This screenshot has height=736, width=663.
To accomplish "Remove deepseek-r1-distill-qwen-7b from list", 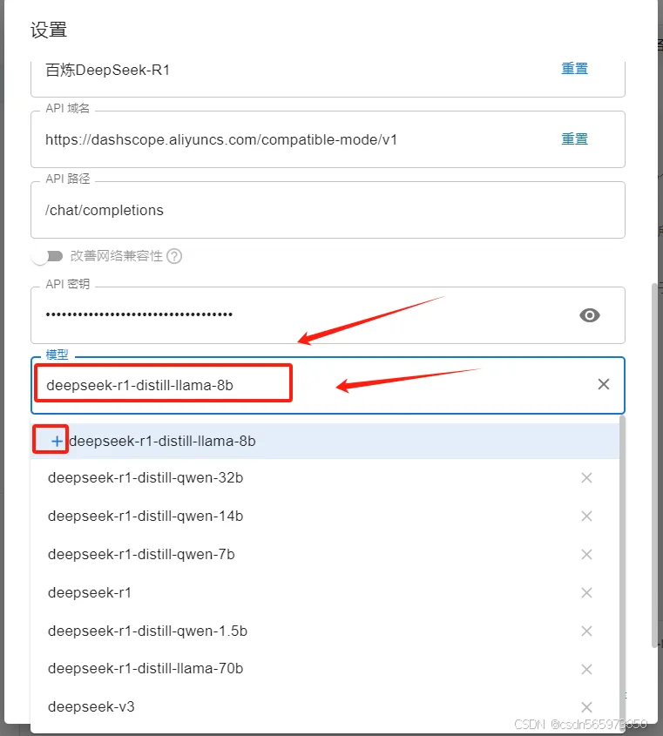I will point(586,554).
